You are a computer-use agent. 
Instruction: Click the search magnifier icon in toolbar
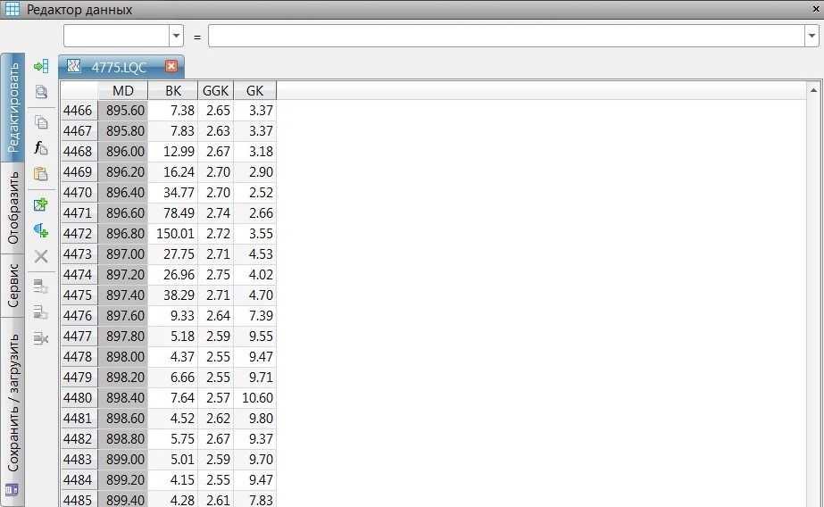[x=41, y=93]
